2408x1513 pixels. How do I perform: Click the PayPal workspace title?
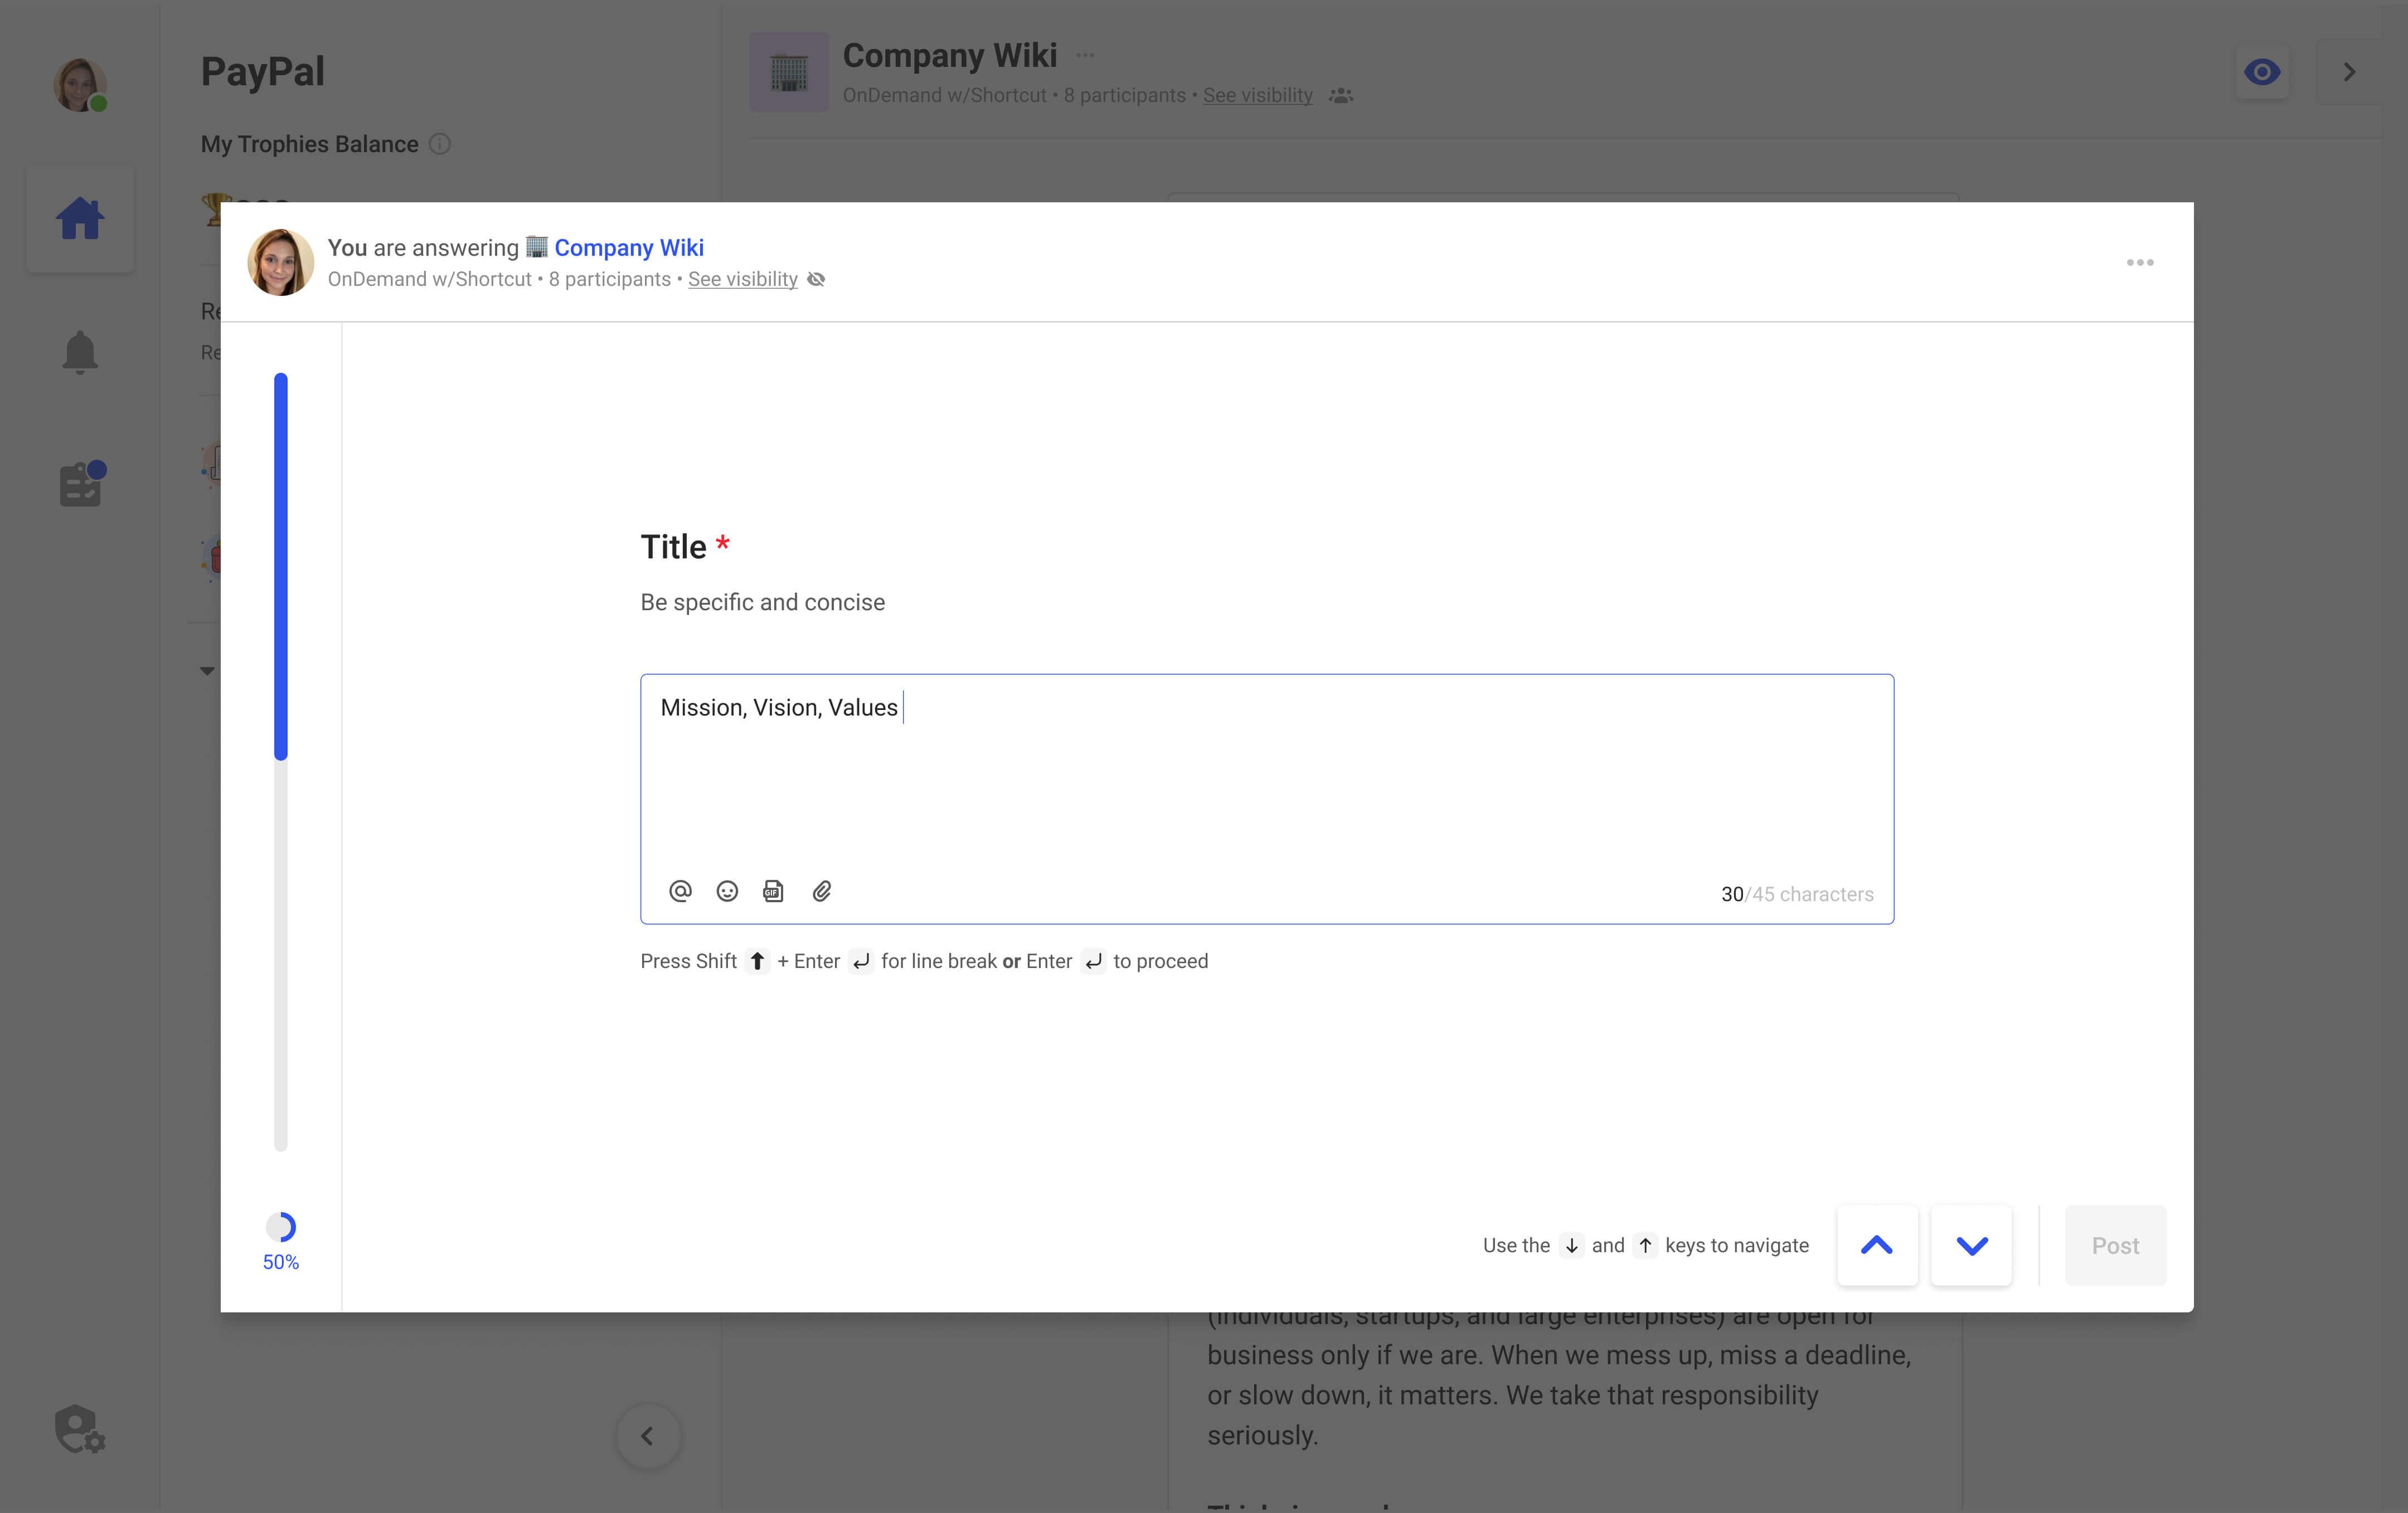pos(262,72)
